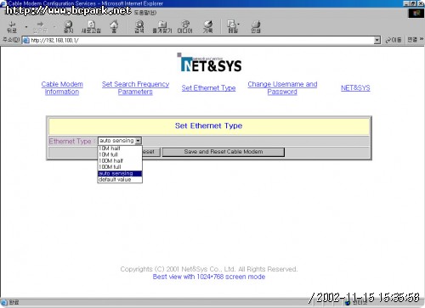Click the Internet Explorer throbber logo
This screenshot has width=425, height=308.
[416, 13]
